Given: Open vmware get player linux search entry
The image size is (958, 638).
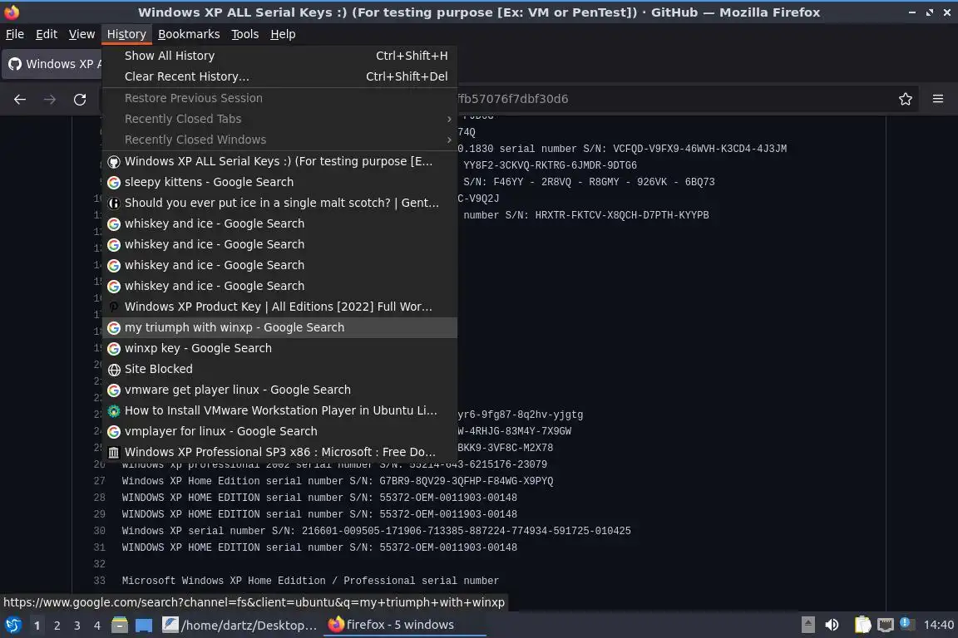Looking at the screenshot, I should [x=279, y=390].
